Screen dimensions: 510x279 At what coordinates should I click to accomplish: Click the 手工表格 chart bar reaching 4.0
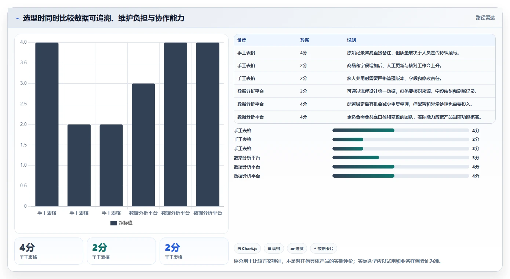(47, 124)
